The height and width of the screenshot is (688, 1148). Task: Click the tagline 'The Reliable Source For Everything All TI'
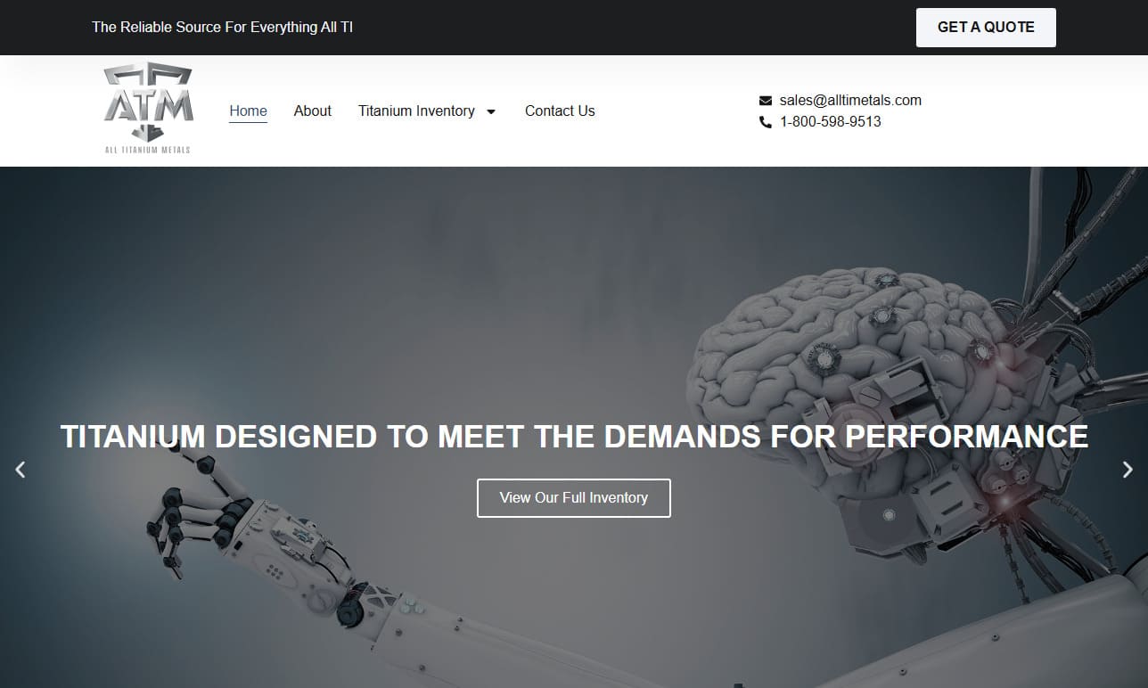[223, 28]
